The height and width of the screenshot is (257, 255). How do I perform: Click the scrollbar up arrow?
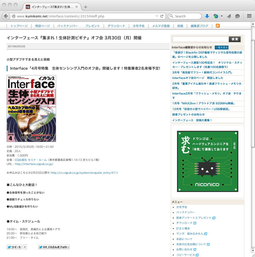point(253,24)
